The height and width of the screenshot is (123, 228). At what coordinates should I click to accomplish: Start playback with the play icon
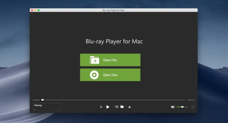pyautogui.click(x=108, y=107)
